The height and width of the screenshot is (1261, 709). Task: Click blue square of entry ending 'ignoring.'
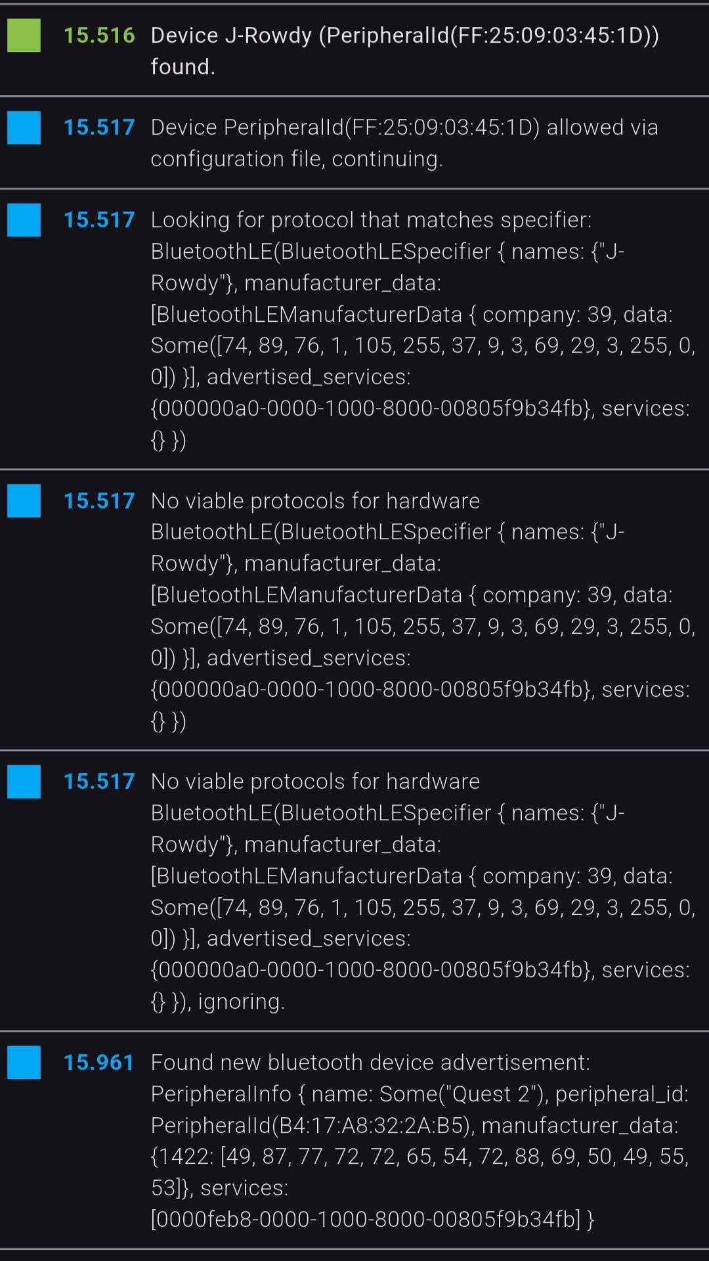(24, 782)
